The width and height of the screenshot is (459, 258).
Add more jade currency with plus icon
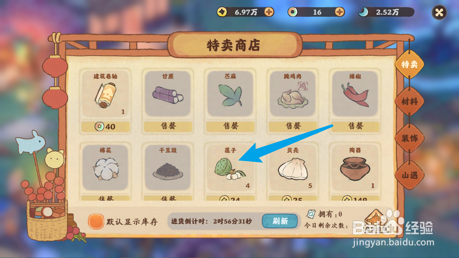point(340,12)
